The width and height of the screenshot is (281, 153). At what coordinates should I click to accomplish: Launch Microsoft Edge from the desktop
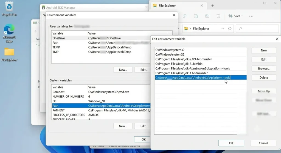pos(9,33)
